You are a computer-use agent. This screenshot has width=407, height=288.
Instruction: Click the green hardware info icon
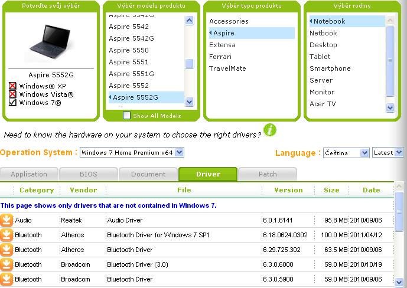(x=270, y=130)
